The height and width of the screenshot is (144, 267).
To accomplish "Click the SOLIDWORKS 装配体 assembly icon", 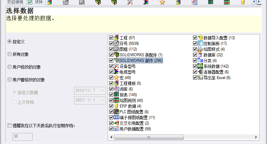I will coord(116,55).
